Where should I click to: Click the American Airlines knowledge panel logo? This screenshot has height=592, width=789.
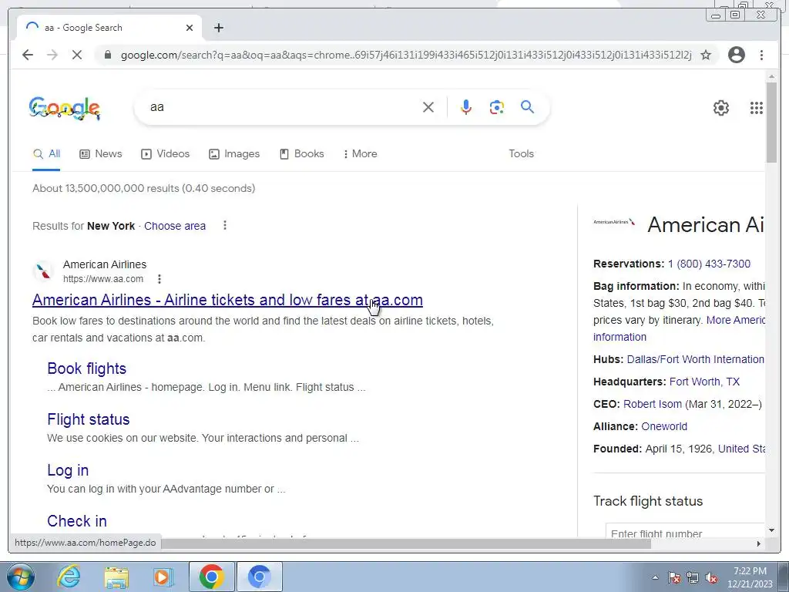click(x=614, y=222)
